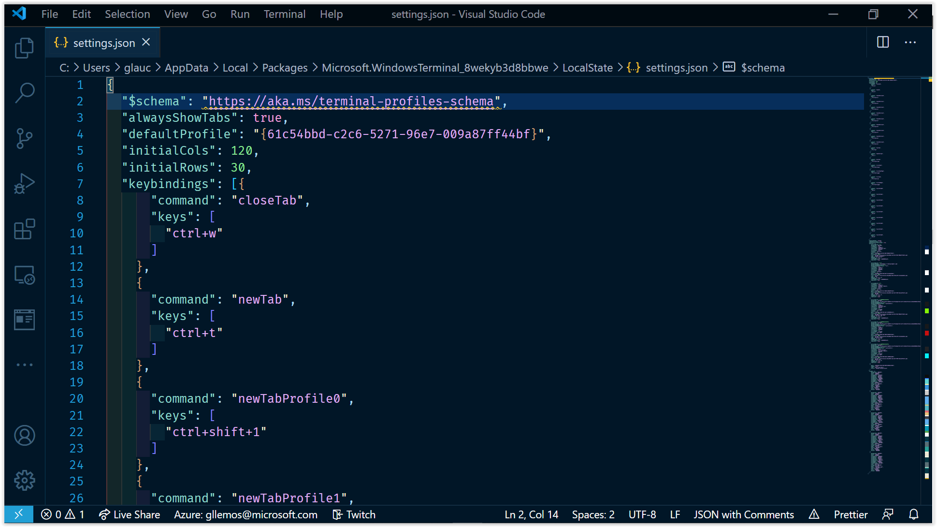Expand the AppData breadcrumb
This screenshot has width=937, height=527.
187,68
